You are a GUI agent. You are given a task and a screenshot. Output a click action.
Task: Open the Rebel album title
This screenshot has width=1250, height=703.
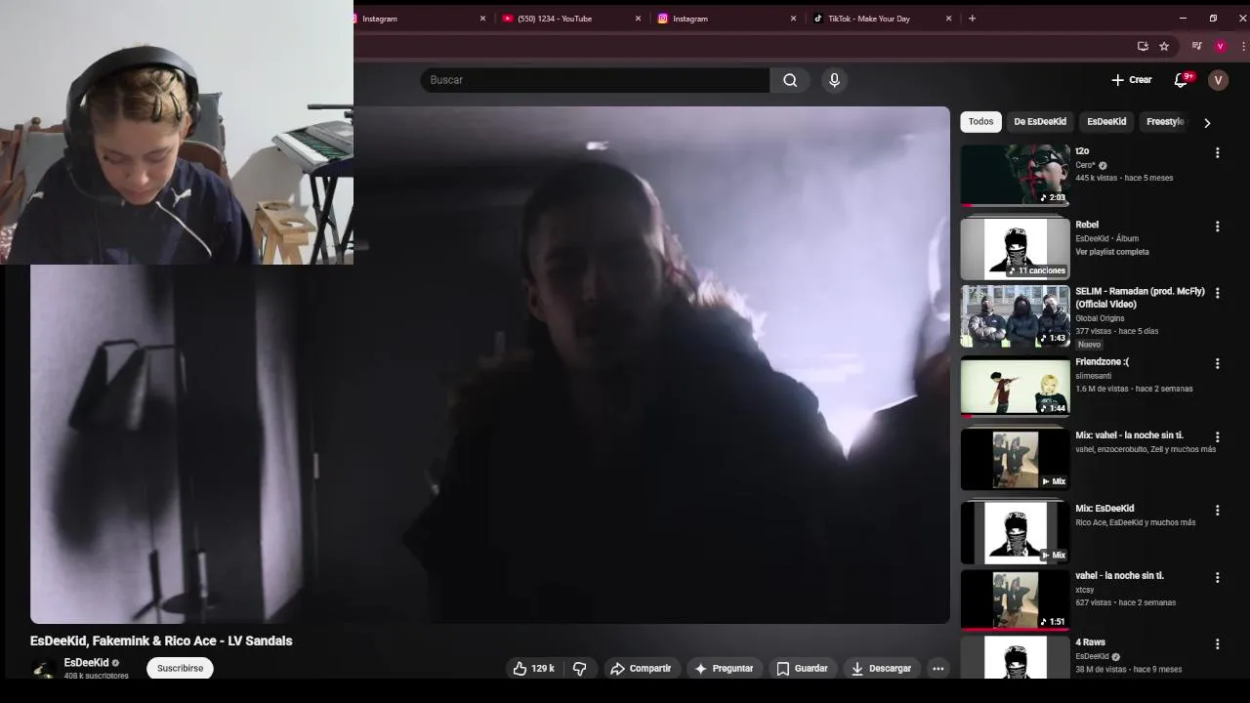pyautogui.click(x=1087, y=225)
